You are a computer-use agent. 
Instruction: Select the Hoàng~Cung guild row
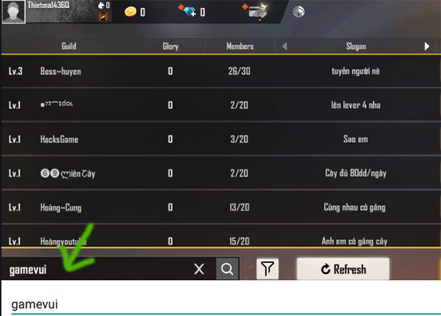[220, 207]
